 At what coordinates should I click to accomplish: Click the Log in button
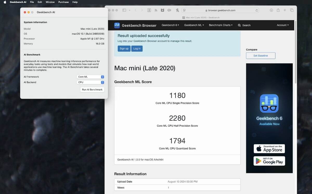coord(137,49)
